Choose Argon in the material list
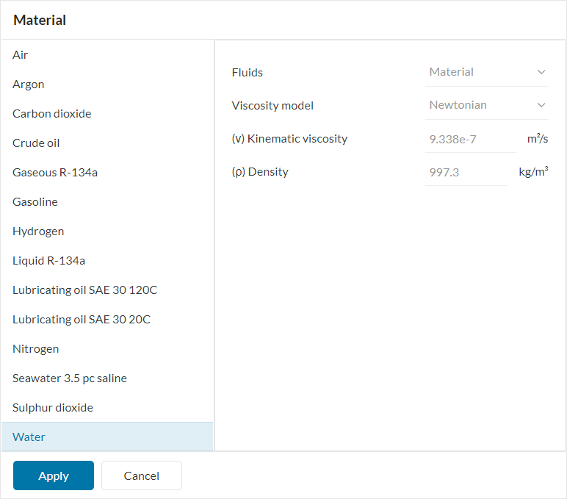567x499 pixels. [29, 85]
